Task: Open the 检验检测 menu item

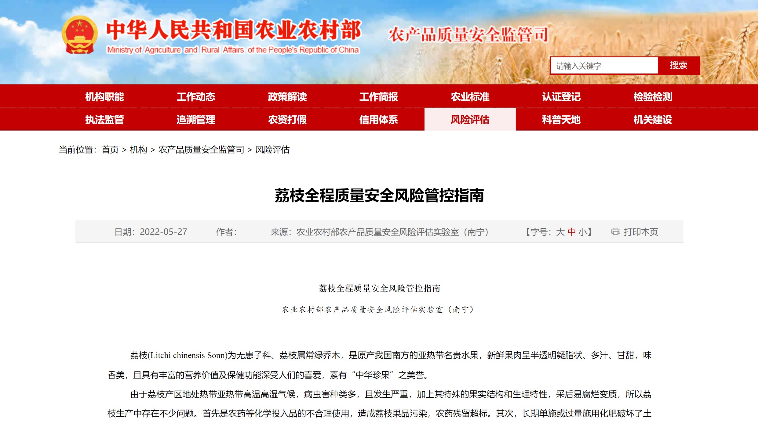Action: click(x=653, y=97)
